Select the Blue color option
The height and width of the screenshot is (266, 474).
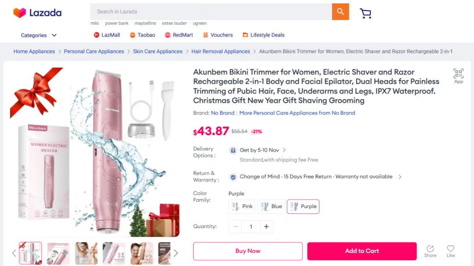tap(271, 206)
